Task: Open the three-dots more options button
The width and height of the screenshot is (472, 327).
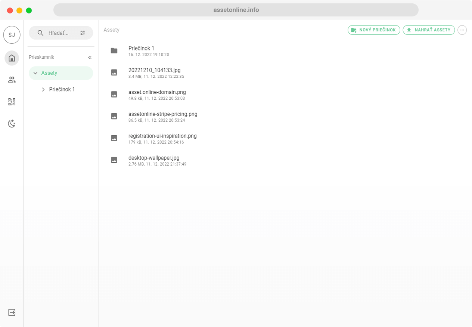Action: coord(462,30)
